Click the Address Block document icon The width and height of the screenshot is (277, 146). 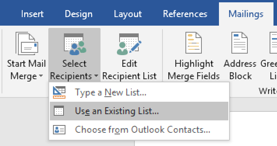pyautogui.click(x=240, y=43)
